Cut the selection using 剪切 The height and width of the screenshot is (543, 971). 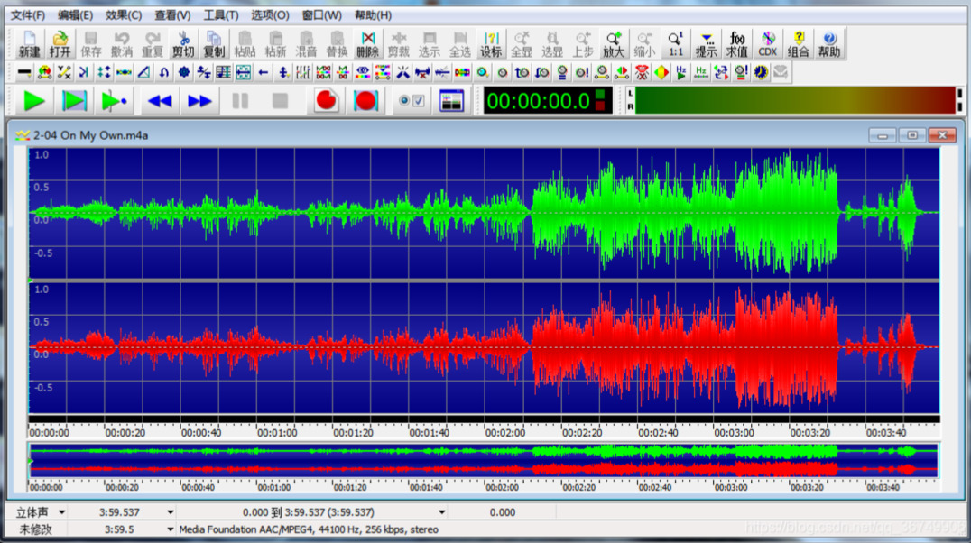click(x=183, y=44)
